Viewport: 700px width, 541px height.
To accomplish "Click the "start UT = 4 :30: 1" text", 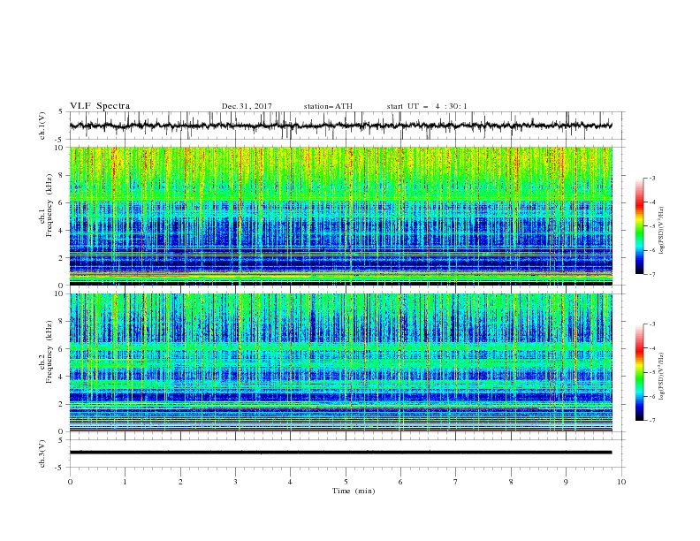I will pos(427,106).
